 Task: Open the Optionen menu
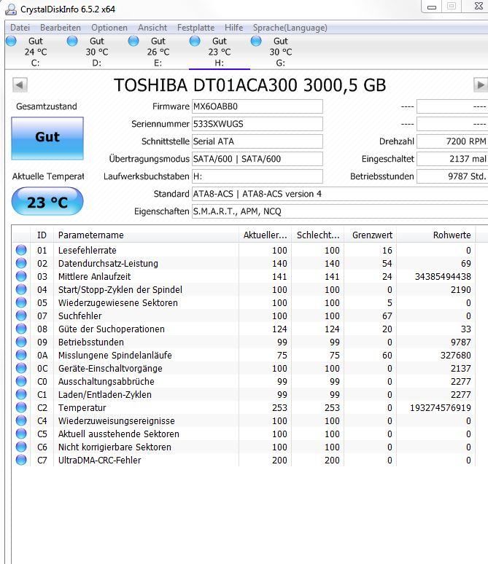109,28
